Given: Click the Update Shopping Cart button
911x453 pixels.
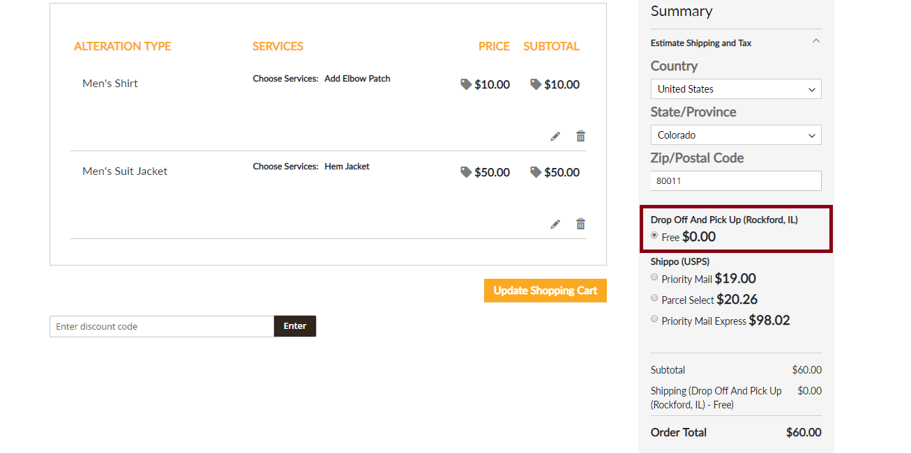Looking at the screenshot, I should point(545,291).
